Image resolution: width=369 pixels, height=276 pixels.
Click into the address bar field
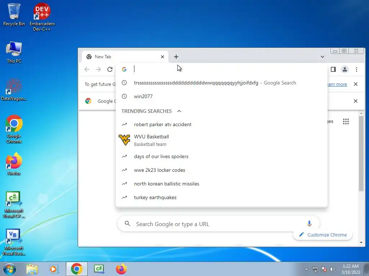click(x=221, y=69)
